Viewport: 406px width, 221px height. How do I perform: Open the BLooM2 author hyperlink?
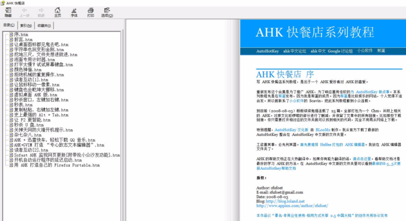coord(323,130)
